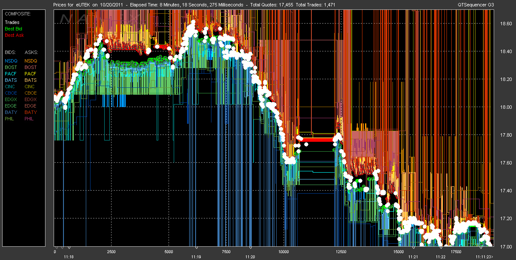The image size is (516, 260).
Task: Click the NSDQ label under BIDS
Action: [x=11, y=61]
